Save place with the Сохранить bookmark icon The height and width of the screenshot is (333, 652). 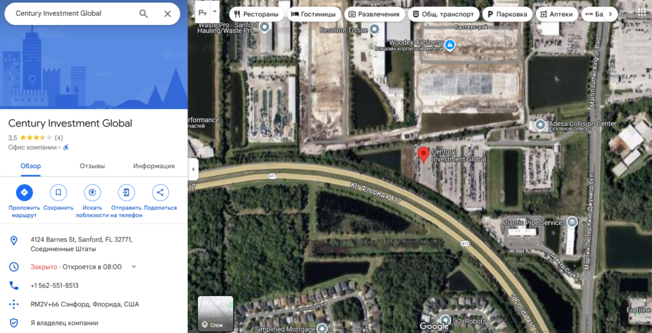58,192
